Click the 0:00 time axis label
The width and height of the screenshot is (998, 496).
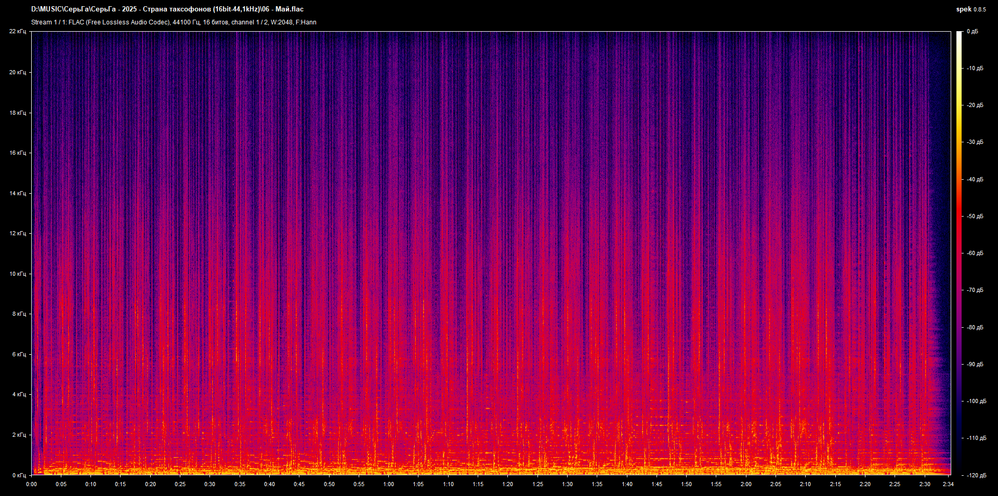pyautogui.click(x=32, y=484)
